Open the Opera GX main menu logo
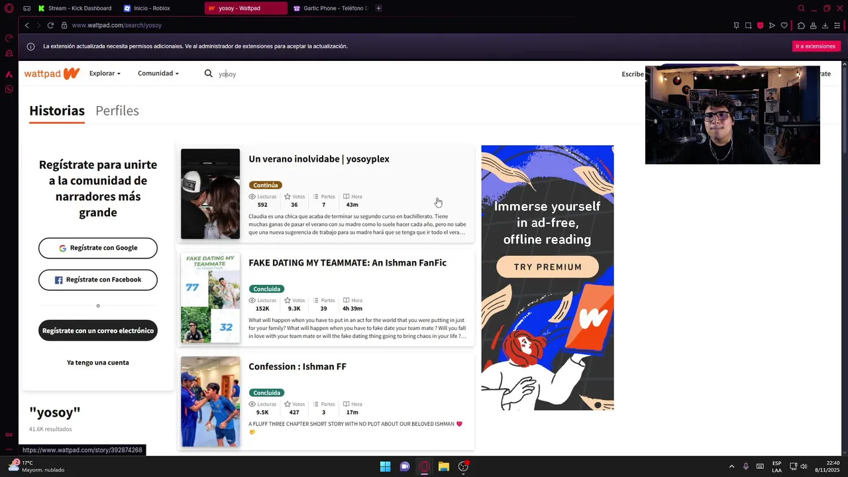Viewport: 848px width, 477px height. 9,8
